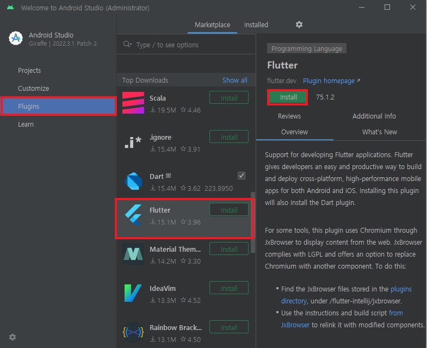
Task: Toggle the Dart plugin enabled checkbox
Action: [242, 176]
